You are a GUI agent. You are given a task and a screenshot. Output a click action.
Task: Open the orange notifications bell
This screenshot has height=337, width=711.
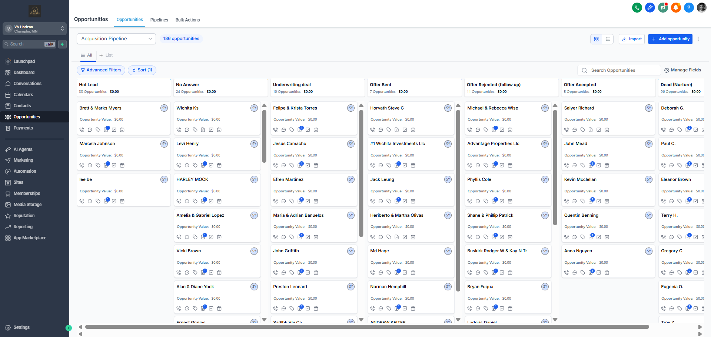(676, 7)
